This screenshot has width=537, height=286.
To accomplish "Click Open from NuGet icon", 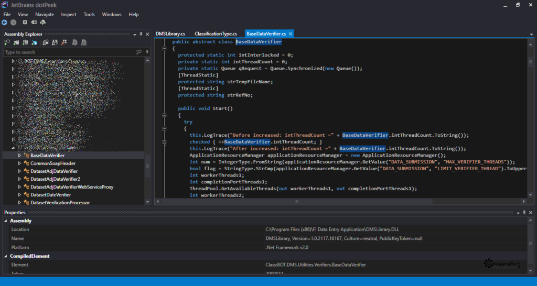I will pos(34,43).
